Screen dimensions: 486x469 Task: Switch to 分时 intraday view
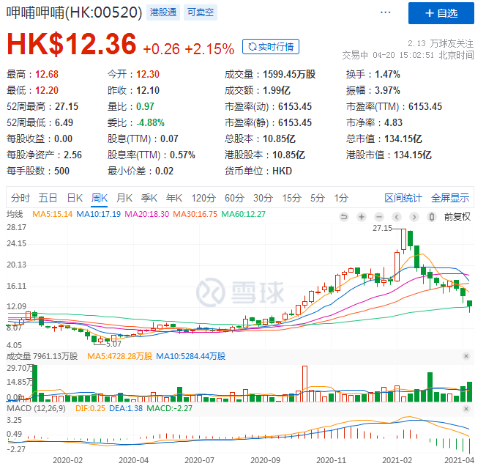coord(21,198)
